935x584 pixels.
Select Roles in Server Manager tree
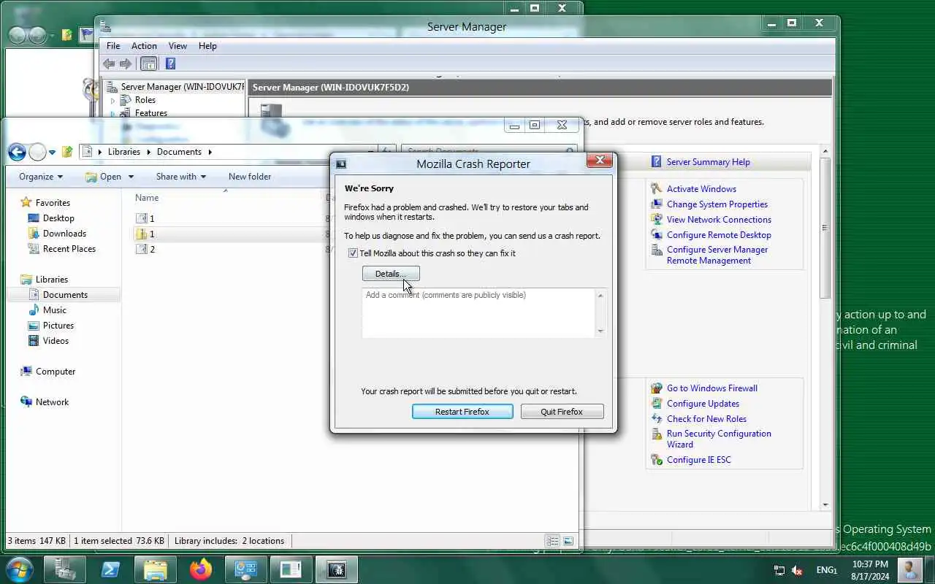(x=145, y=100)
